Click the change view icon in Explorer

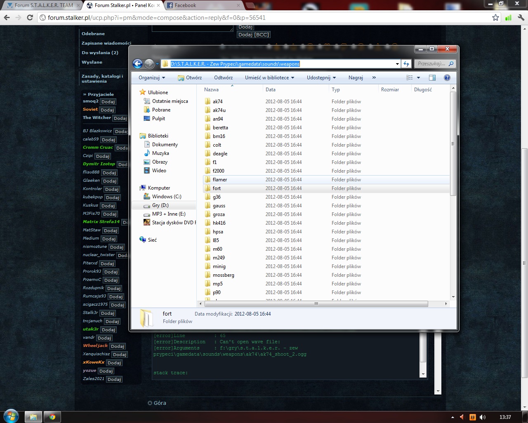(x=410, y=78)
